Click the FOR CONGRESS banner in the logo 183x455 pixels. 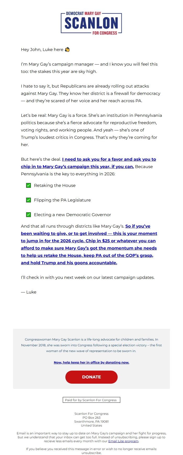[105, 33]
